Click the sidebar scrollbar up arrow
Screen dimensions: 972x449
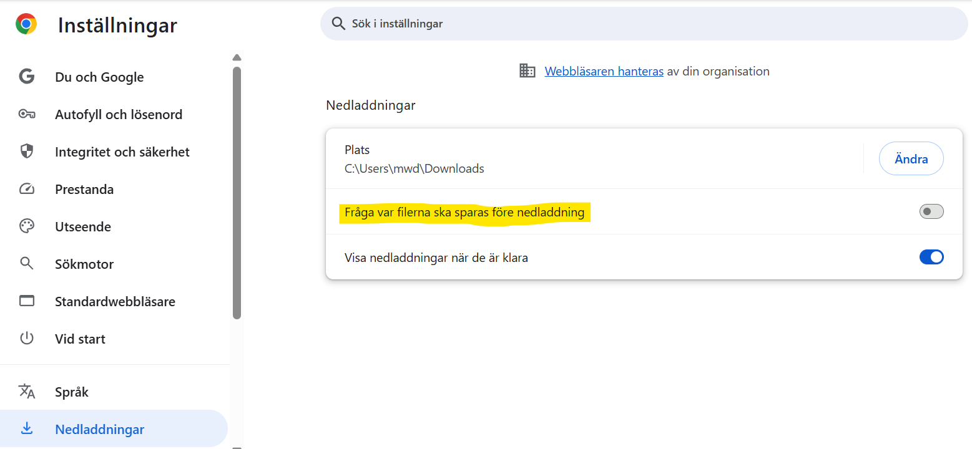click(x=237, y=57)
